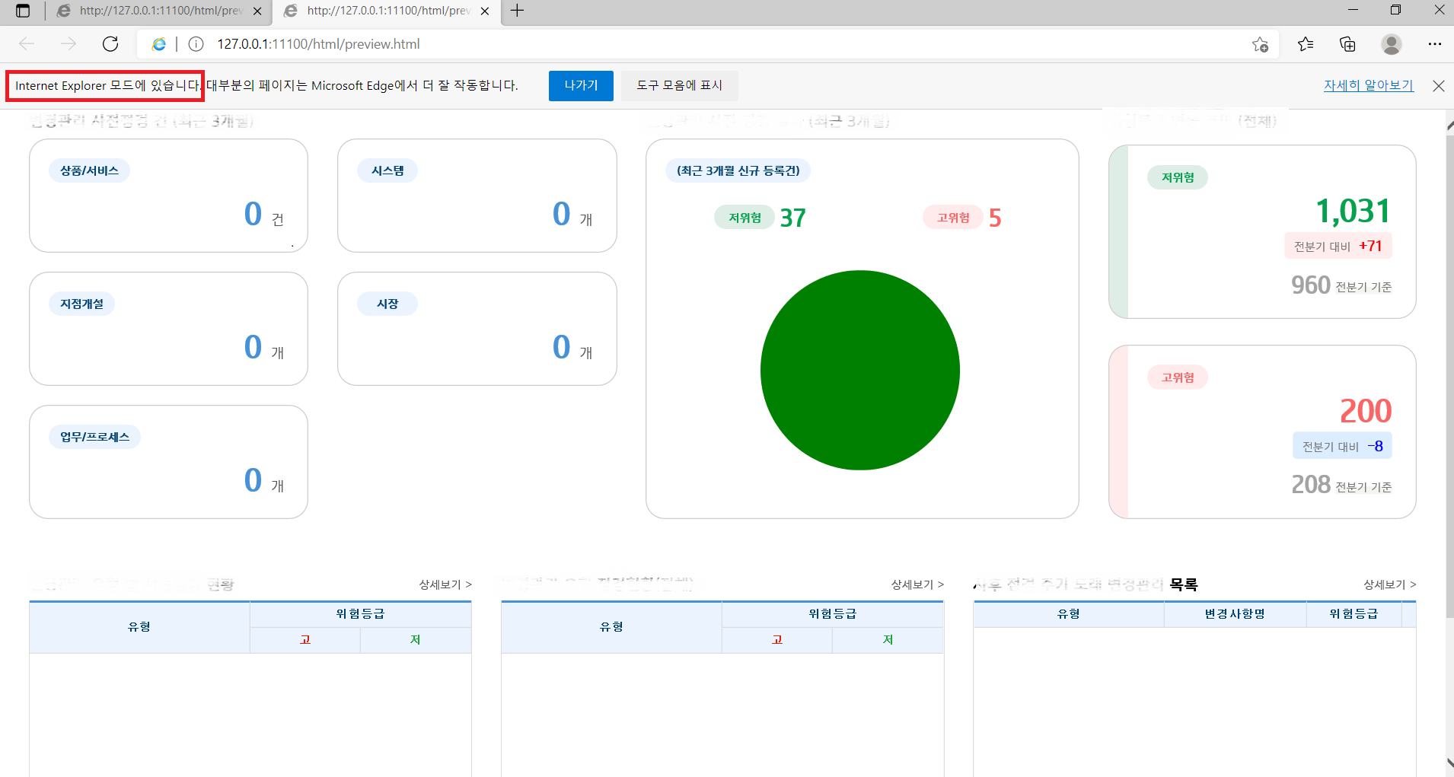Click the 지점개설 card label
The image size is (1454, 777).
[82, 304]
